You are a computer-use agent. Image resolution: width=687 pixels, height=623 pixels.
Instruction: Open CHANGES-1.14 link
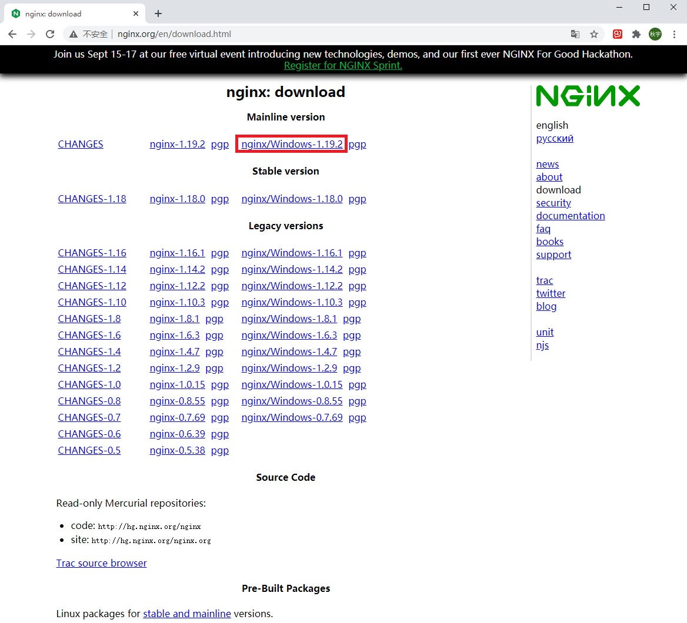click(92, 269)
